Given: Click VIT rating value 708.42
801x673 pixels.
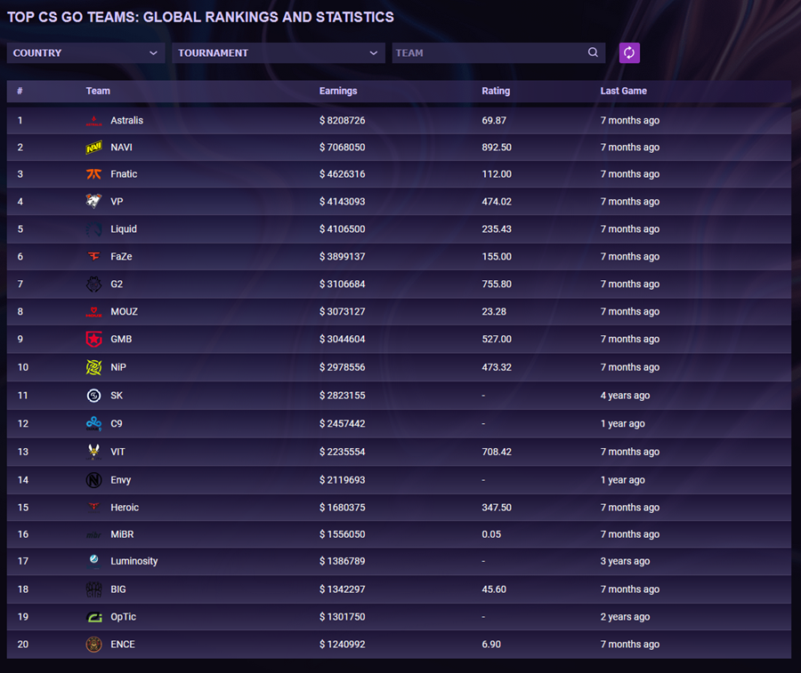Looking at the screenshot, I should coord(497,452).
